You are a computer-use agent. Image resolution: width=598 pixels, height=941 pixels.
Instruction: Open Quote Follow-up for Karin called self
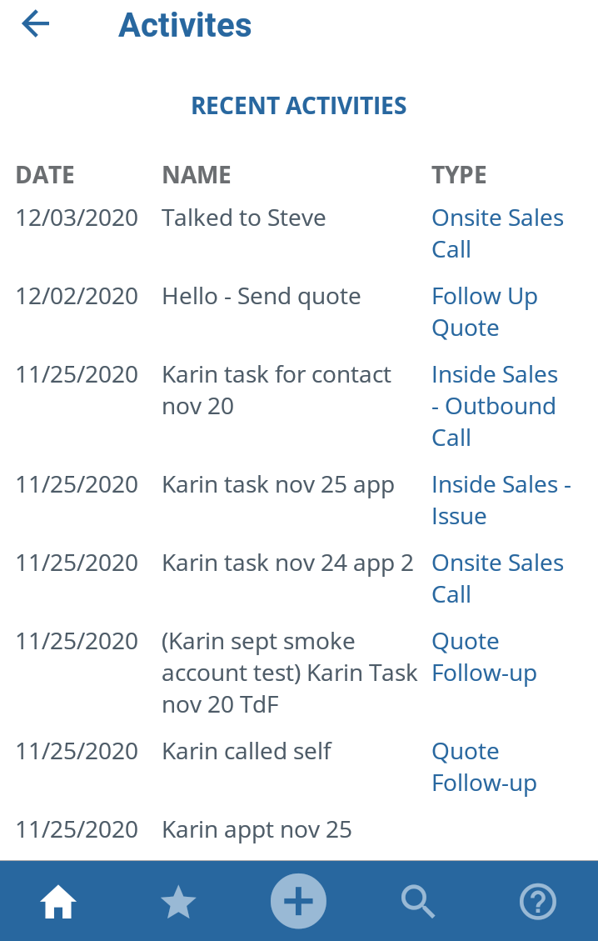(x=484, y=767)
